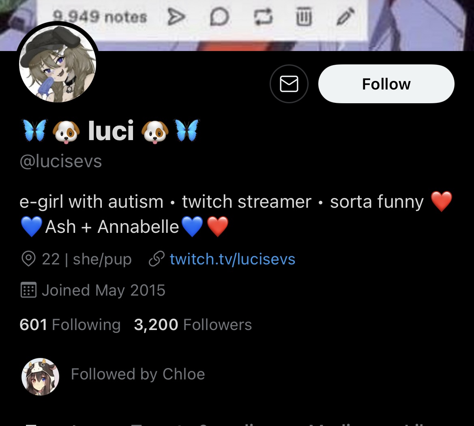Click the location pin icon
The image size is (474, 426).
coord(28,259)
